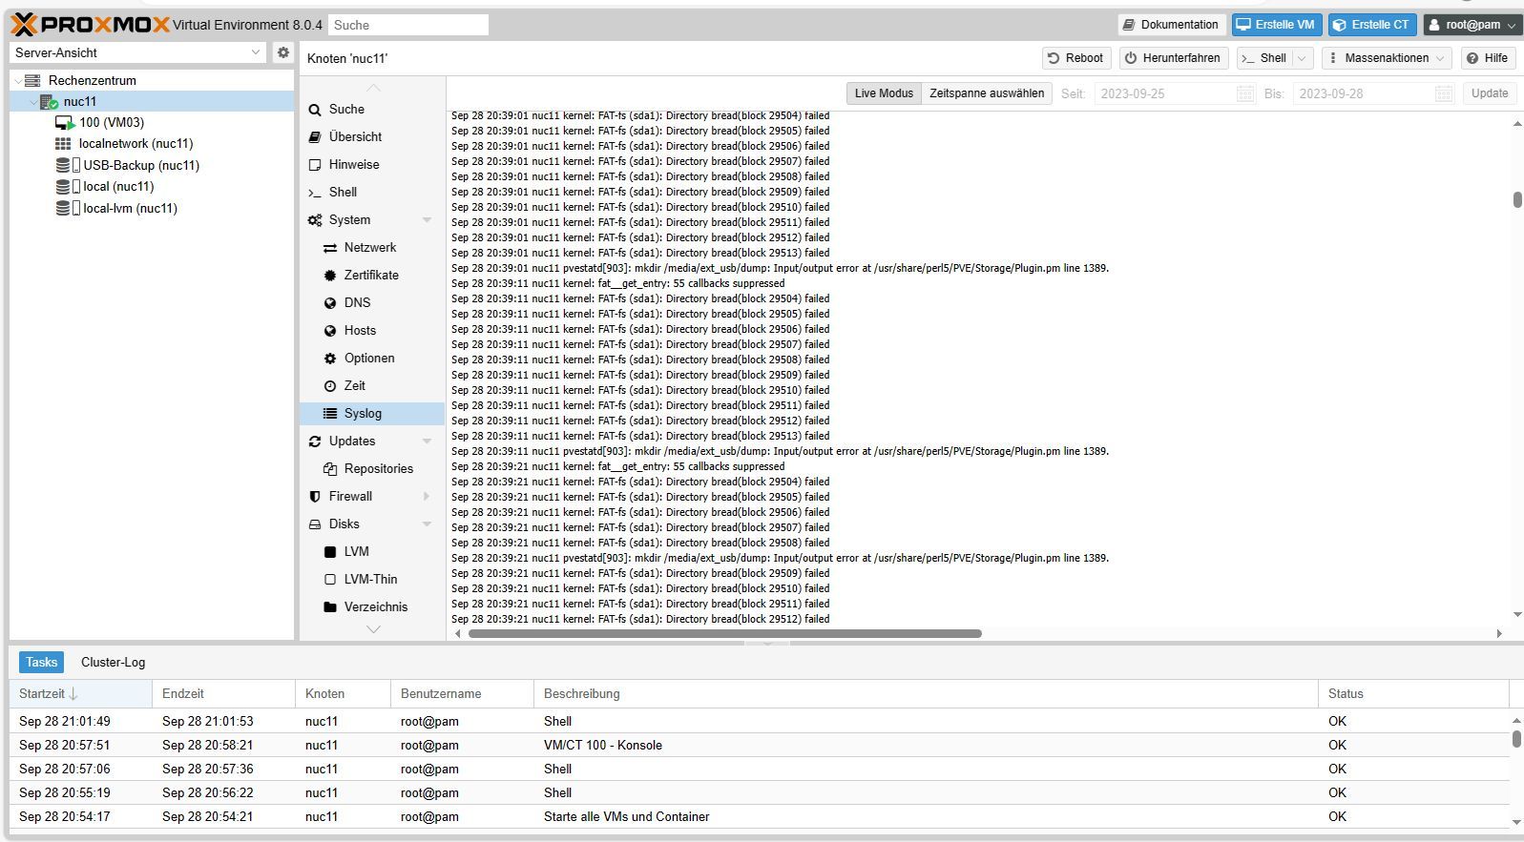Click the Seit date field
This screenshot has width=1524, height=842.
click(1165, 93)
